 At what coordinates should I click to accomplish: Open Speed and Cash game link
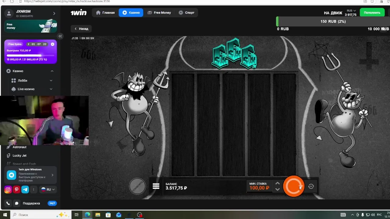click(x=24, y=164)
